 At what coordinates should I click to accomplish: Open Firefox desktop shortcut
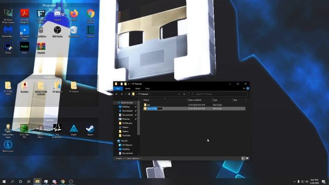pyautogui.click(x=74, y=15)
